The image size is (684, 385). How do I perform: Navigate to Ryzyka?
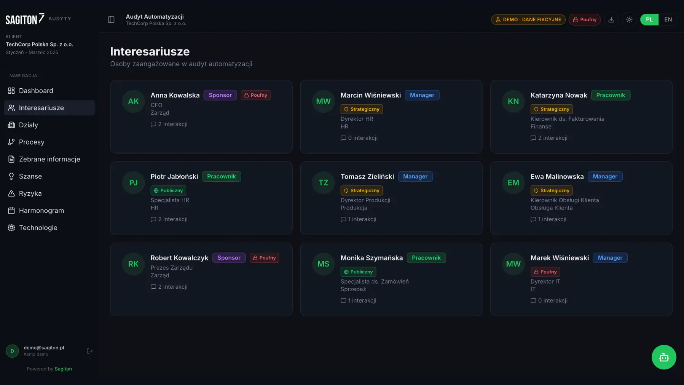coord(49,193)
